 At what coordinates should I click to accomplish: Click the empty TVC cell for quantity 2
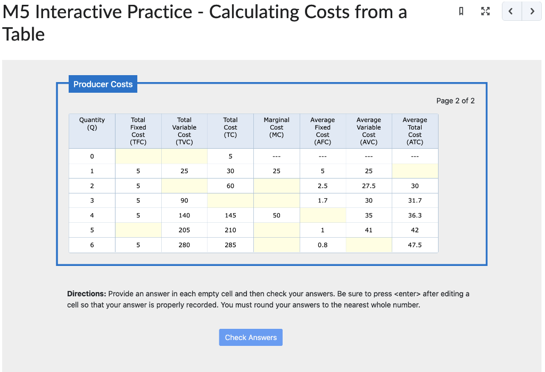tap(184, 185)
